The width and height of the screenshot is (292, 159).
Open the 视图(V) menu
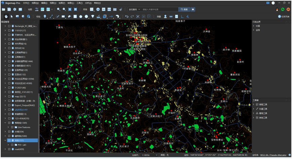point(53,3)
